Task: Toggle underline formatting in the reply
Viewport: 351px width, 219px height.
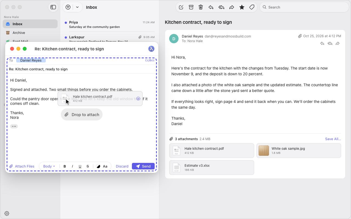Action: 80,166
